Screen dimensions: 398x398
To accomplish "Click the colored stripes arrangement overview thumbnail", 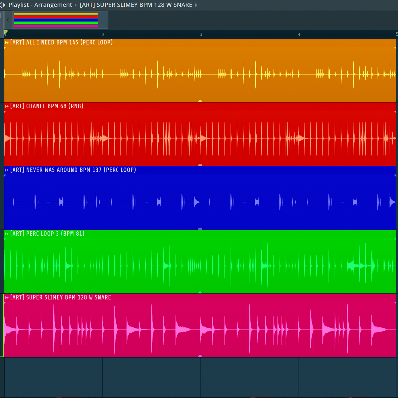I will click(56, 20).
